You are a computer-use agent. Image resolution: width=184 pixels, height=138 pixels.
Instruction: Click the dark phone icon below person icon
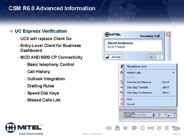click(x=154, y=116)
